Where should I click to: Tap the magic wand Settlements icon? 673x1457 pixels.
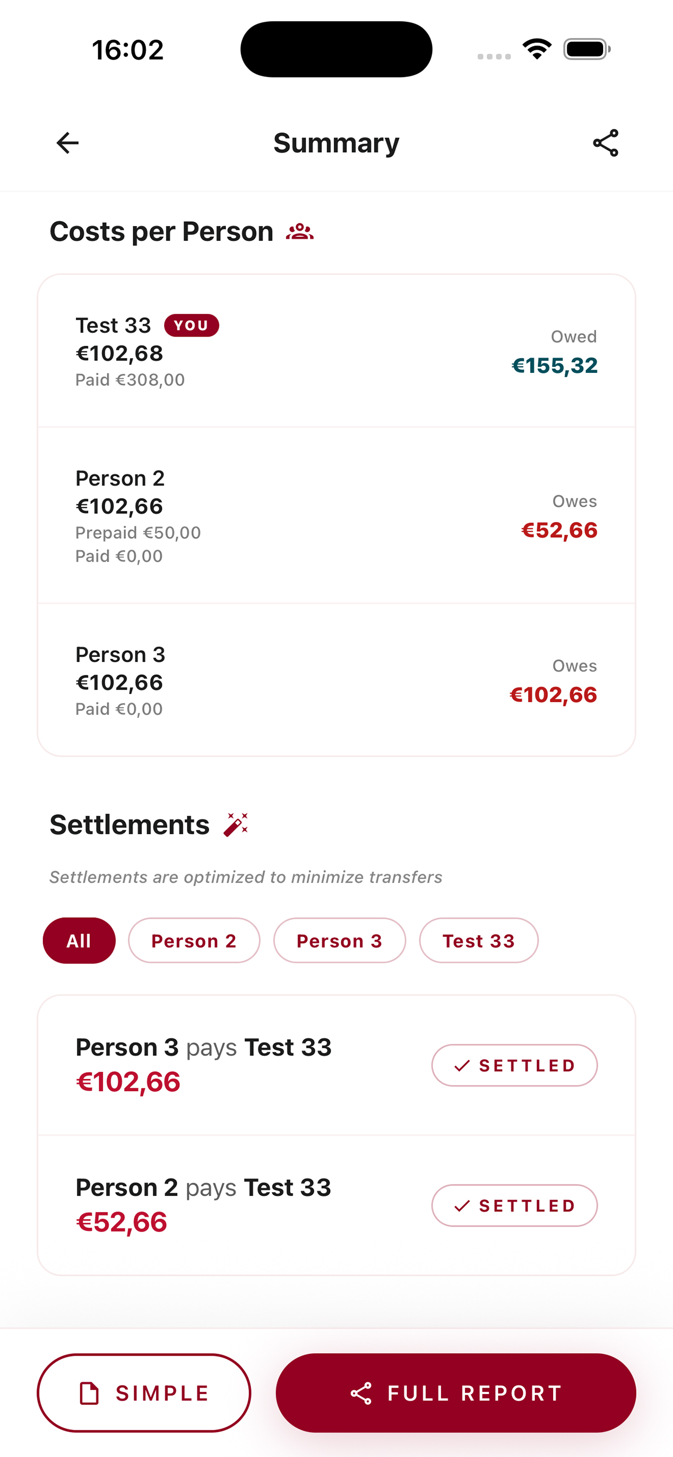(236, 824)
